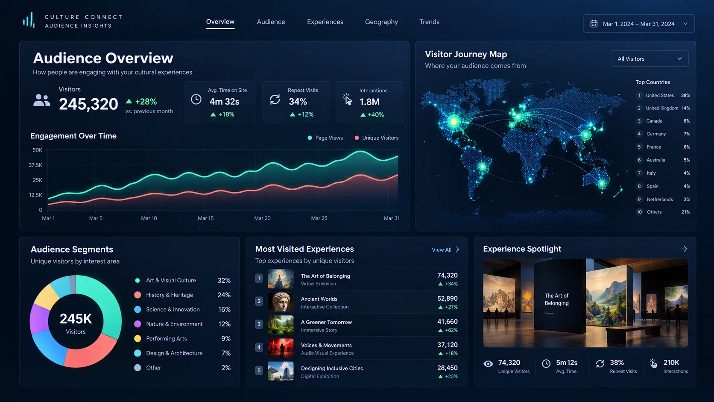Open the date range dropdown
The image size is (714, 402).
pyautogui.click(x=639, y=24)
